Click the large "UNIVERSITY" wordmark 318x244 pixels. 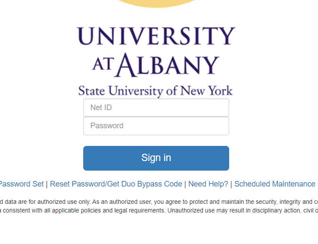[x=156, y=36]
